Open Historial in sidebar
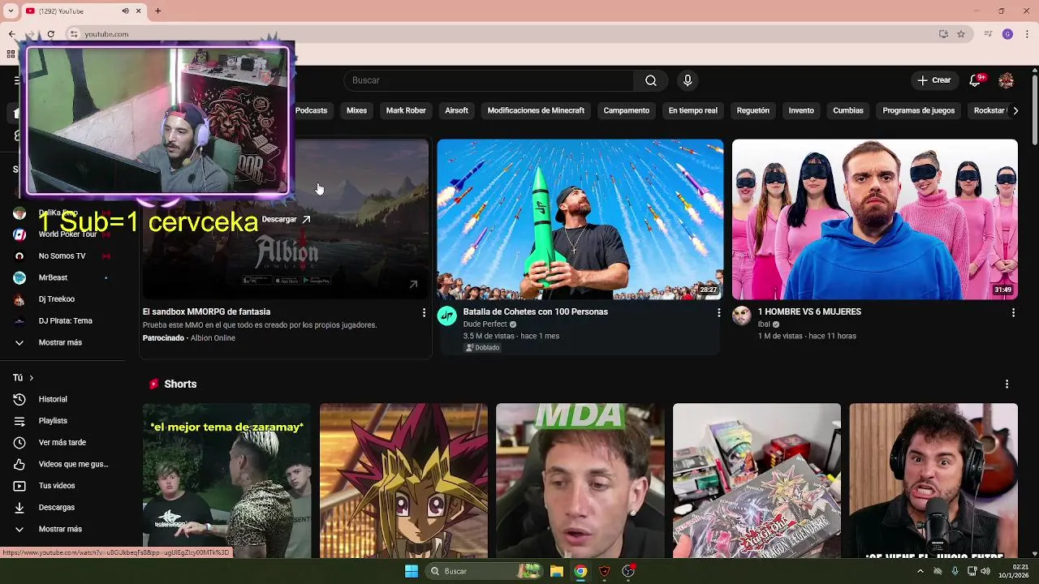 tap(63, 399)
